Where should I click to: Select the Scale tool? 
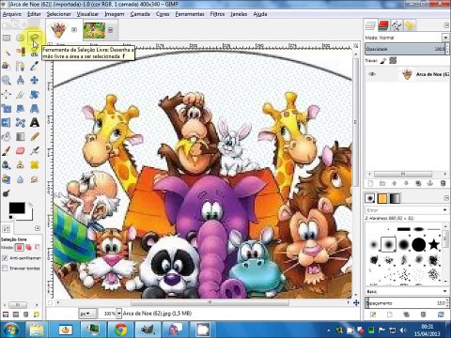coord(7,108)
